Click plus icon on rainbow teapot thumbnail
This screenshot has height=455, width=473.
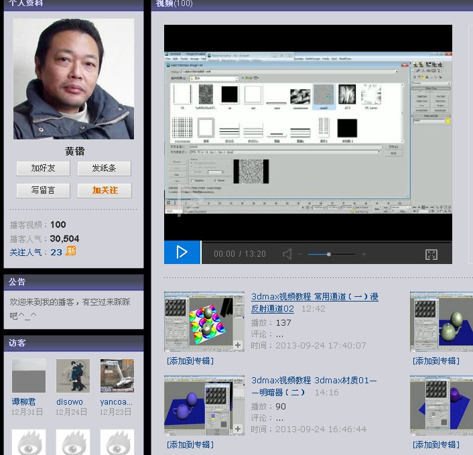tap(238, 345)
